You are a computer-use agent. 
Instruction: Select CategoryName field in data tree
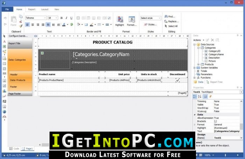pyautogui.click(x=216, y=55)
